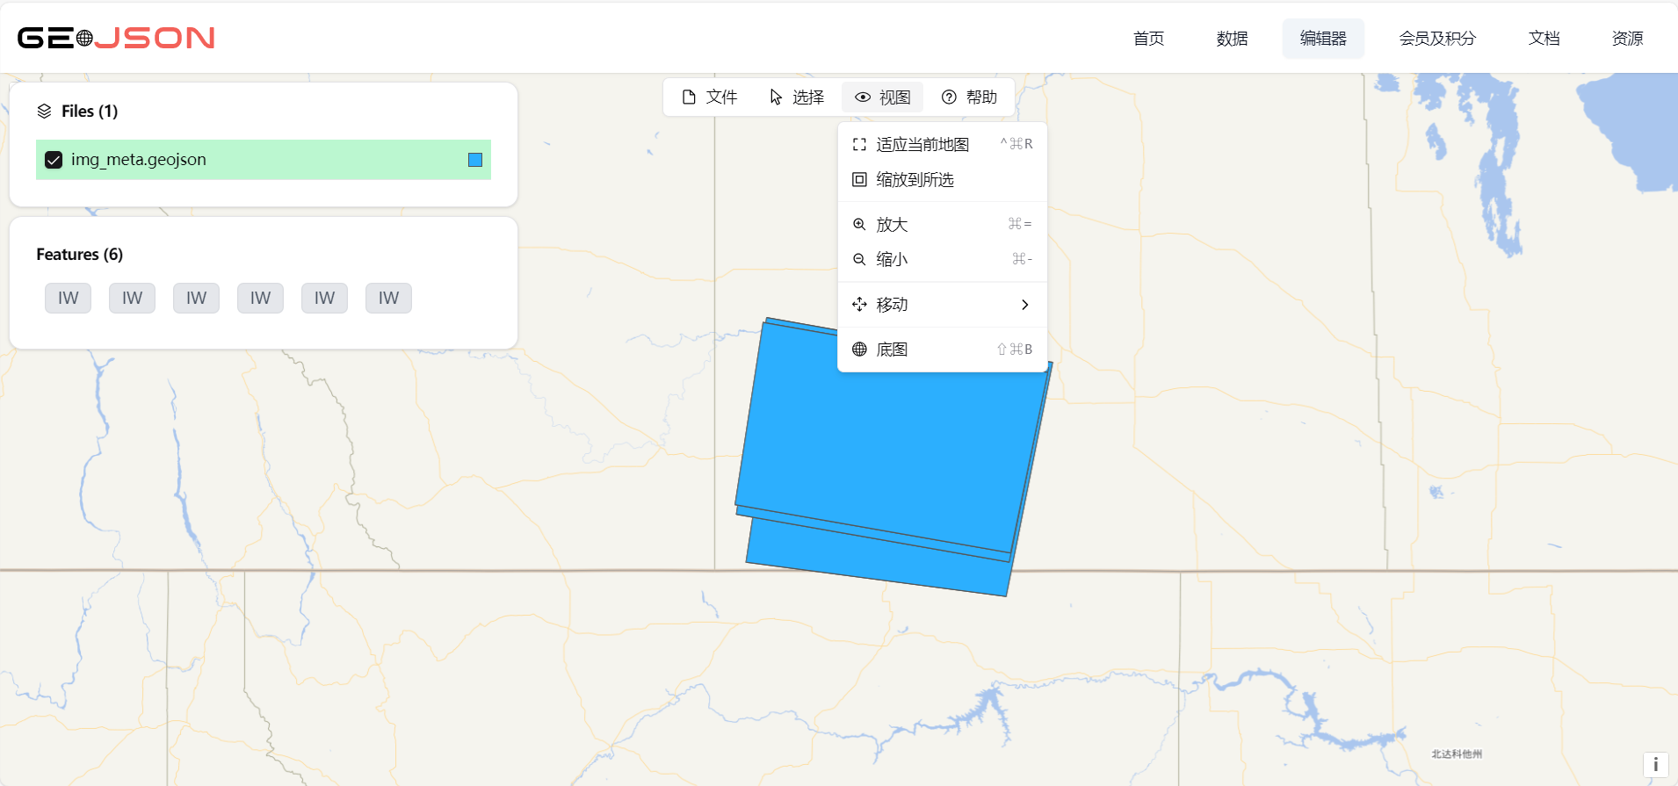1678x786 pixels.
Task: Click the question mark help icon
Action: click(x=949, y=97)
